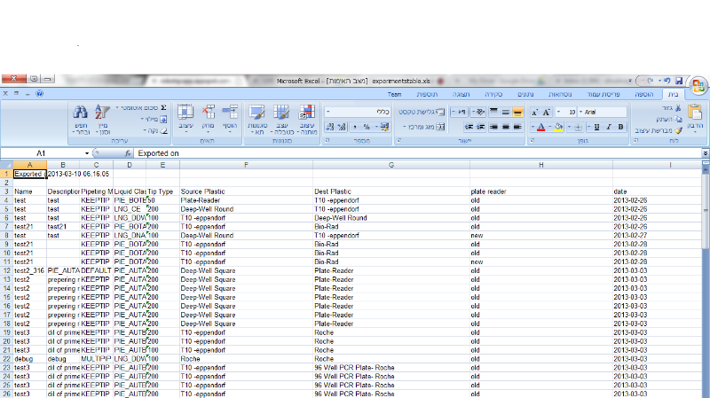The width and height of the screenshot is (710, 398).
Task: Click the Increase Decimal icon
Action: coord(342,127)
